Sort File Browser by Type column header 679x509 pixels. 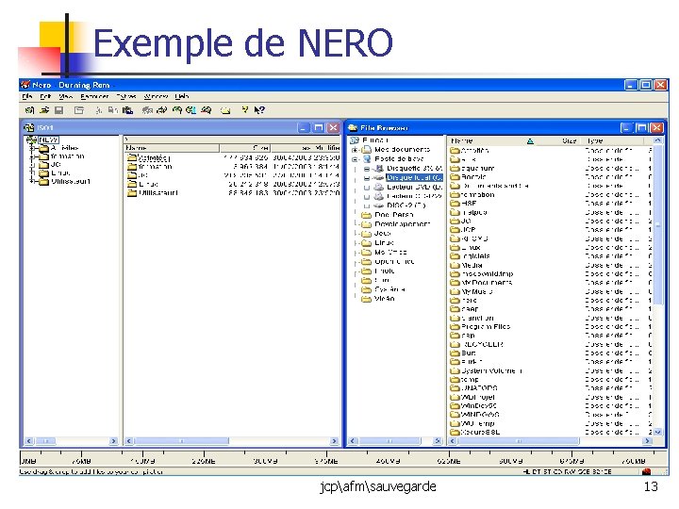[614, 140]
